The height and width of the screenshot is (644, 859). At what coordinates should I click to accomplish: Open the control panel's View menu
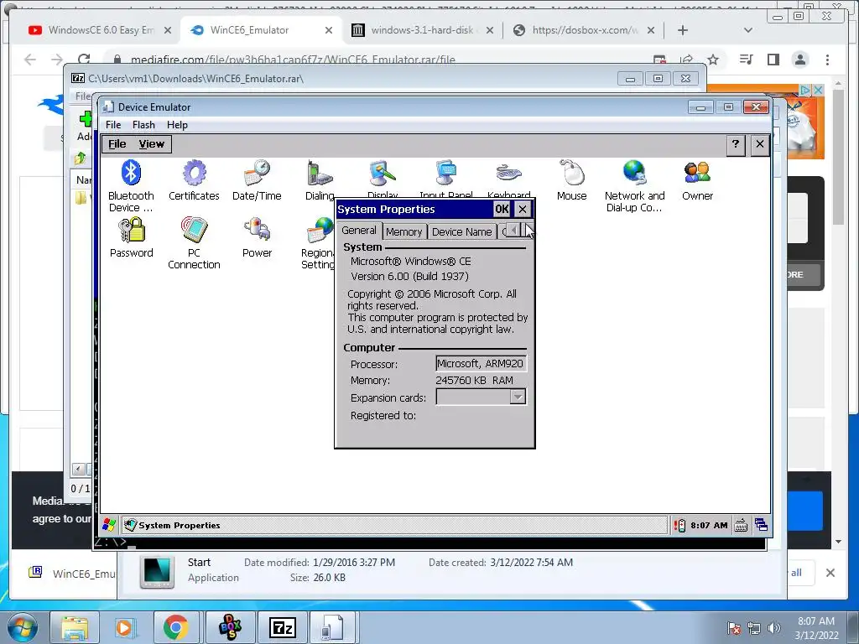click(151, 144)
